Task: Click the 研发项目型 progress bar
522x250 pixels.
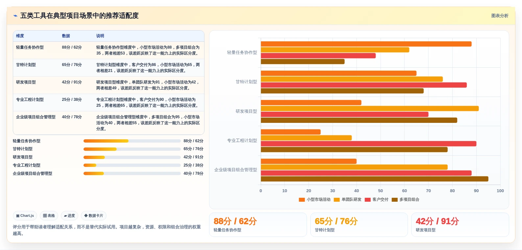Action: coord(132,157)
